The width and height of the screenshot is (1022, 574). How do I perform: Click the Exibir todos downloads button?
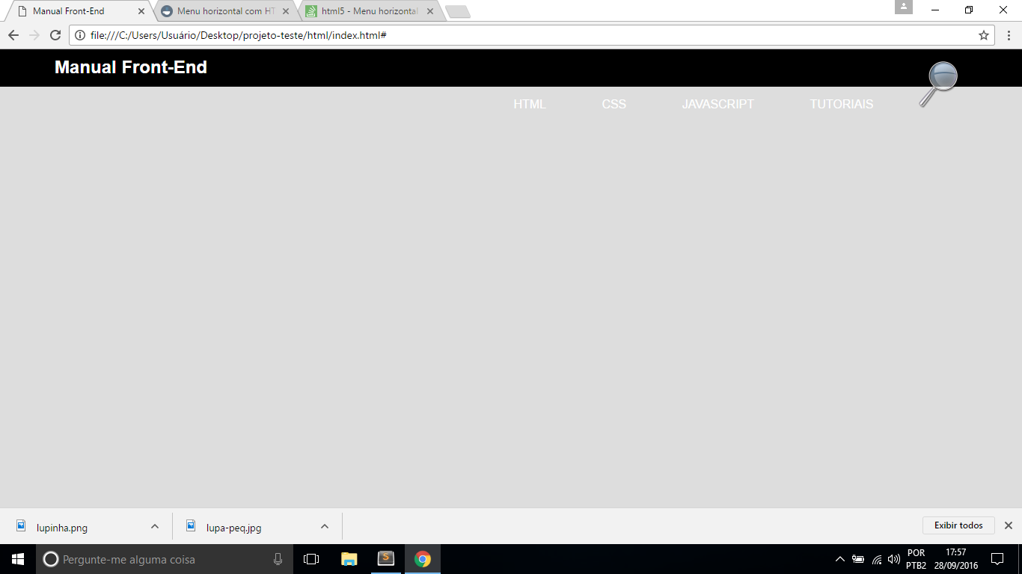pyautogui.click(x=958, y=525)
